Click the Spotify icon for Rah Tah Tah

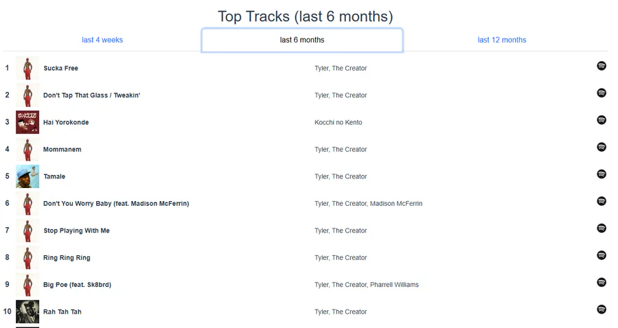(602, 309)
